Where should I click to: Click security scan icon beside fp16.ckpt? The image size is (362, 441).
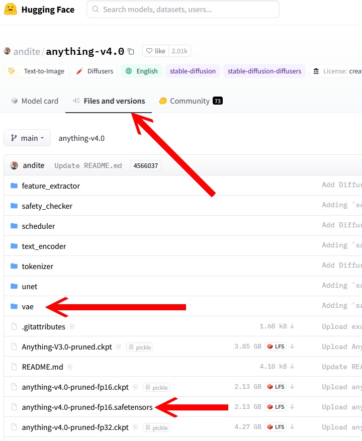[x=135, y=387]
